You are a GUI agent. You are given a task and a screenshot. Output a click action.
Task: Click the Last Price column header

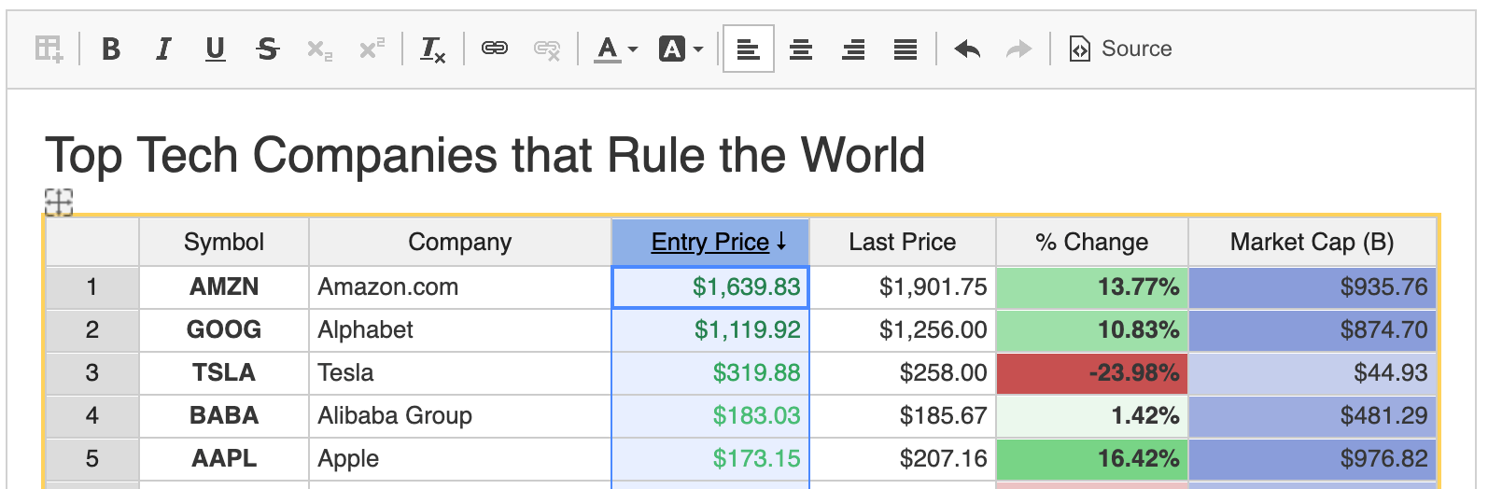(903, 243)
